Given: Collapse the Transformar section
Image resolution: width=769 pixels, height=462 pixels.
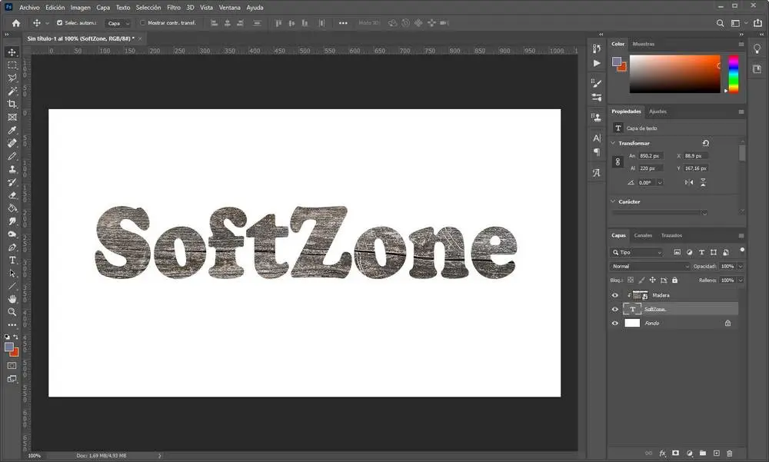Looking at the screenshot, I should pyautogui.click(x=613, y=143).
